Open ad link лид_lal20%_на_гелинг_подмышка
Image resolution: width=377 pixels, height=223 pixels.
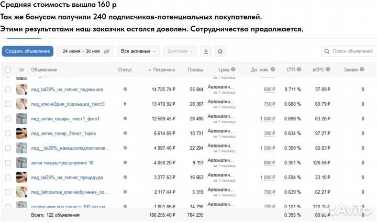pyautogui.click(x=67, y=90)
